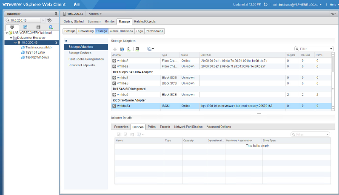The width and height of the screenshot is (339, 195).
Task: Click the vSphere home menu icon
Action: pos(77,4)
